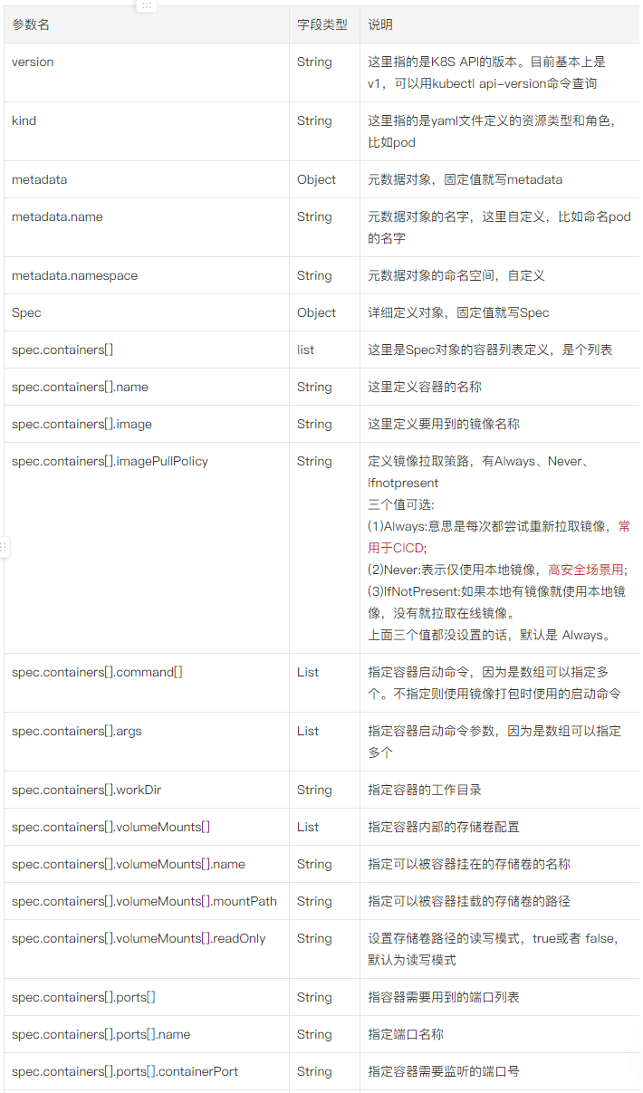Click the volumeMounts[].mountPath cell

click(147, 901)
